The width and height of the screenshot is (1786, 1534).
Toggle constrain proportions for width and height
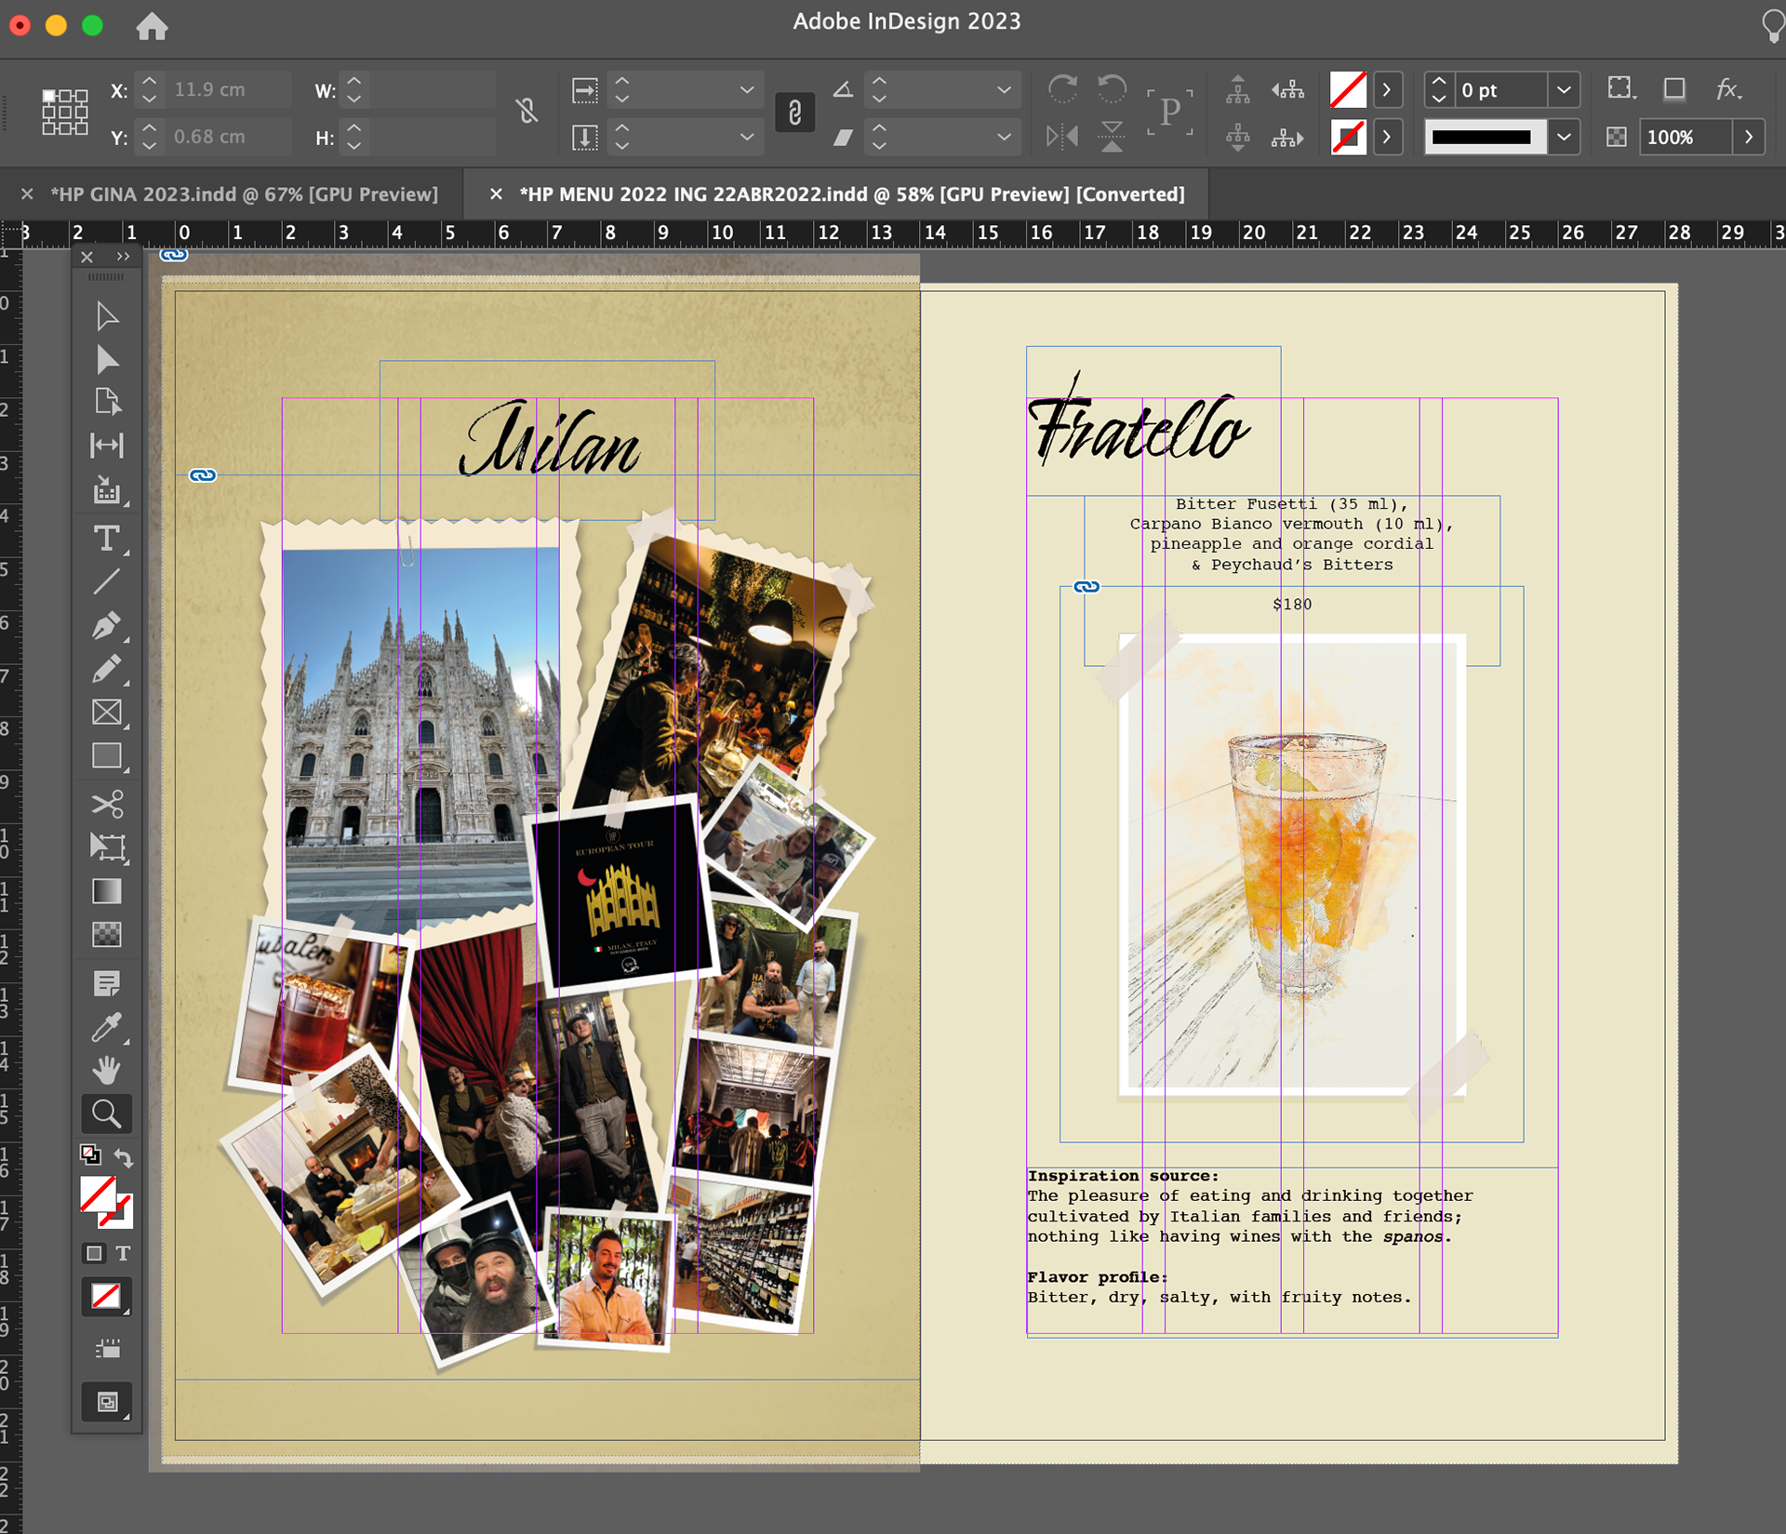(x=526, y=113)
